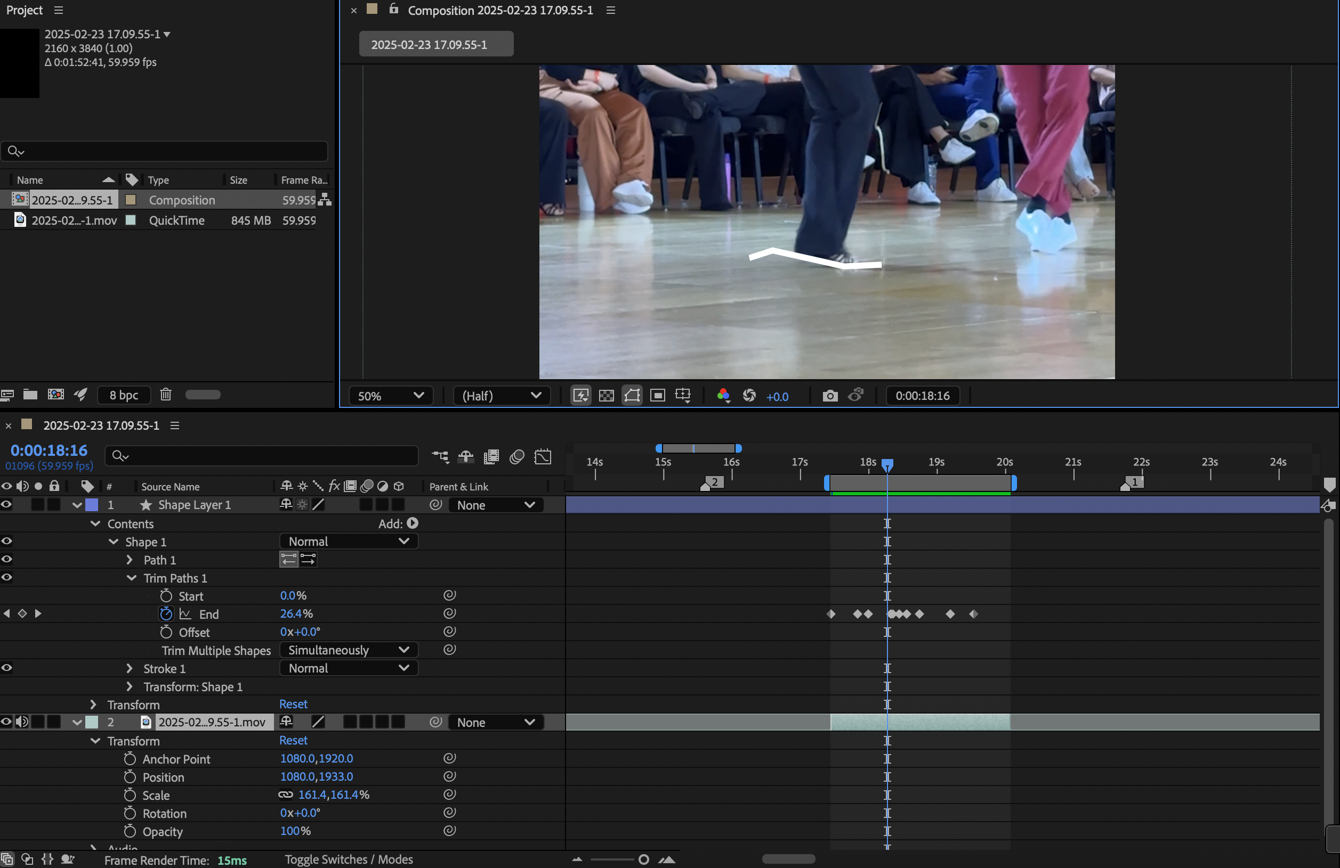Click the Interpret Footage icon in Project panel
This screenshot has height=868, width=1340.
(x=7, y=395)
